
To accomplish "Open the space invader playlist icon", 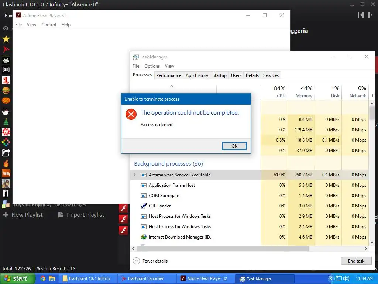I will click(x=6, y=60).
